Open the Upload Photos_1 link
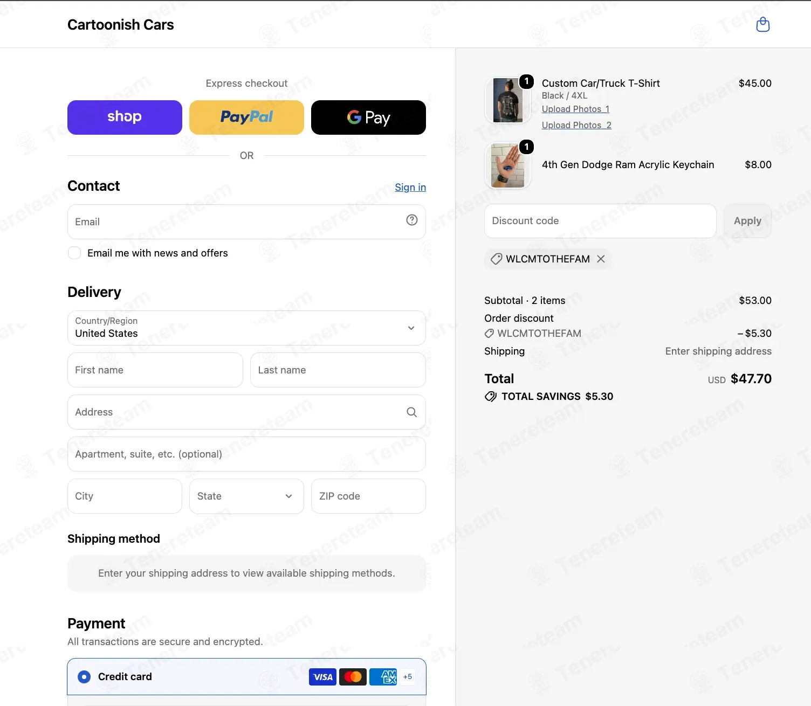Image resolution: width=811 pixels, height=706 pixels. point(575,109)
